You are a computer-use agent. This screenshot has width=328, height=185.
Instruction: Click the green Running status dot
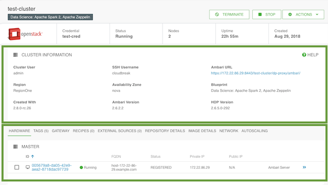pos(81,167)
